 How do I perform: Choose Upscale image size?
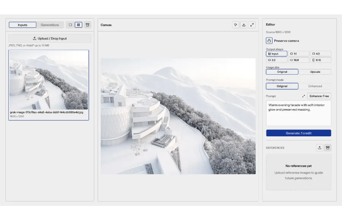(x=315, y=72)
